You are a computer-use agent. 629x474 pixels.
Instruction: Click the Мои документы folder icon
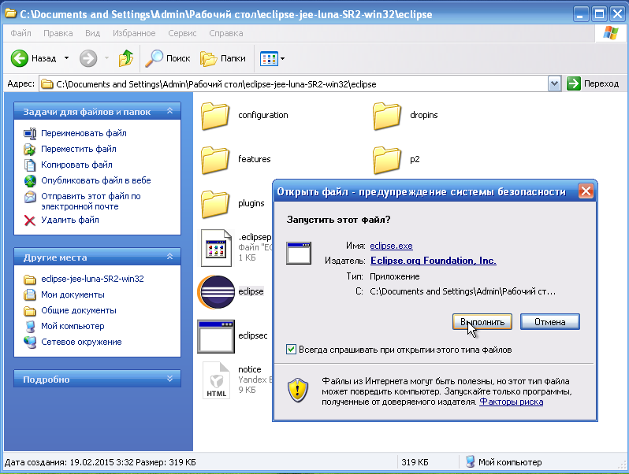click(x=30, y=295)
